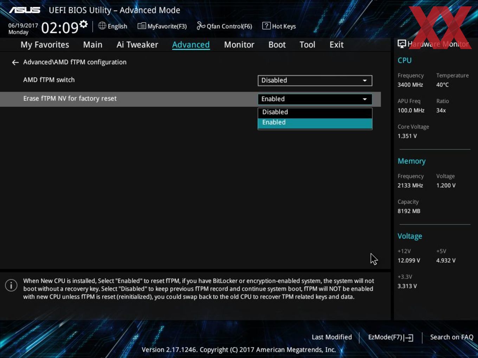Go to the Exit tab
478x358 pixels.
coord(336,45)
